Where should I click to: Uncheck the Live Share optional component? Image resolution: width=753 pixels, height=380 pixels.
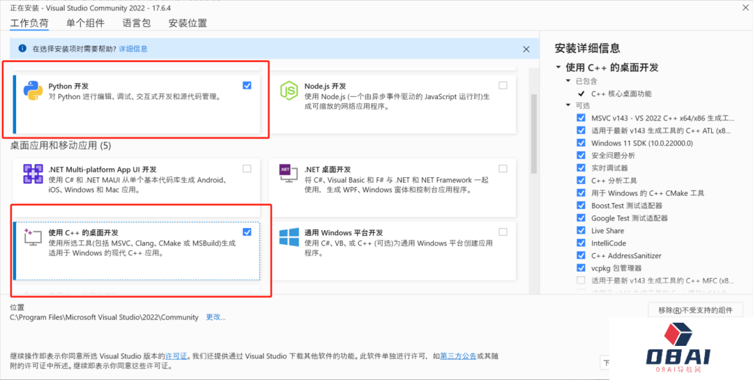[x=581, y=231]
